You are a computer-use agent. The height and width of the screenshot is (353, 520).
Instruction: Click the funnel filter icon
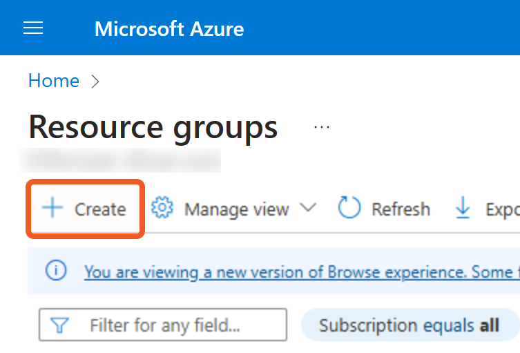pos(61,325)
